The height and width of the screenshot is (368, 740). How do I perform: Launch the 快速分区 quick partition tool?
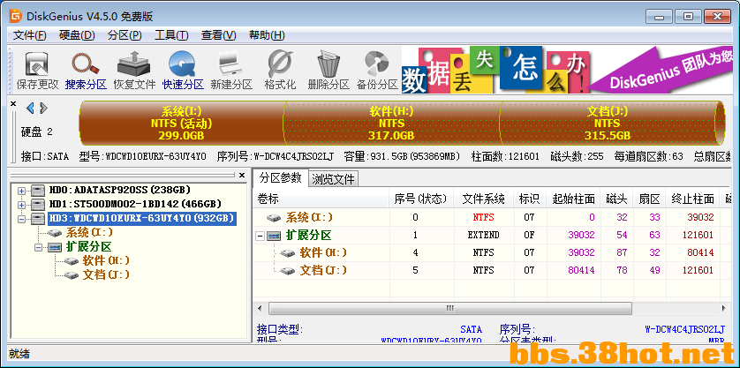point(183,64)
